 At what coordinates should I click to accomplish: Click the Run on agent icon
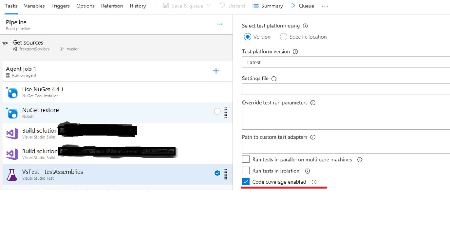coord(8,75)
